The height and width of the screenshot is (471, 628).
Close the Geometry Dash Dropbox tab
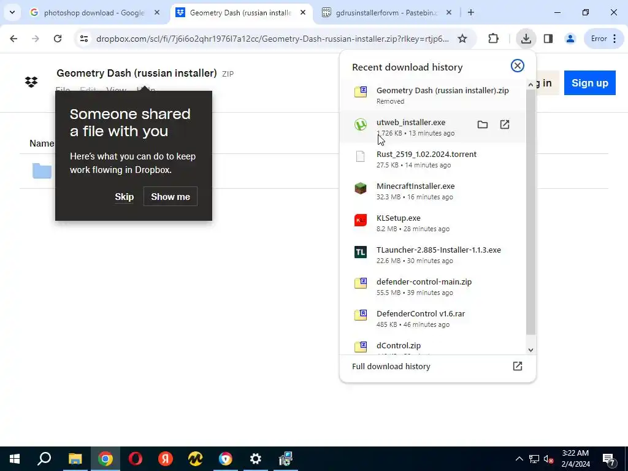tap(303, 13)
